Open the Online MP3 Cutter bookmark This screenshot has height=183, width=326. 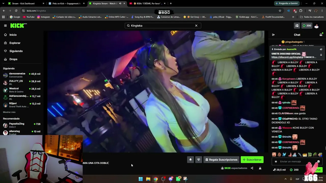coord(116,17)
